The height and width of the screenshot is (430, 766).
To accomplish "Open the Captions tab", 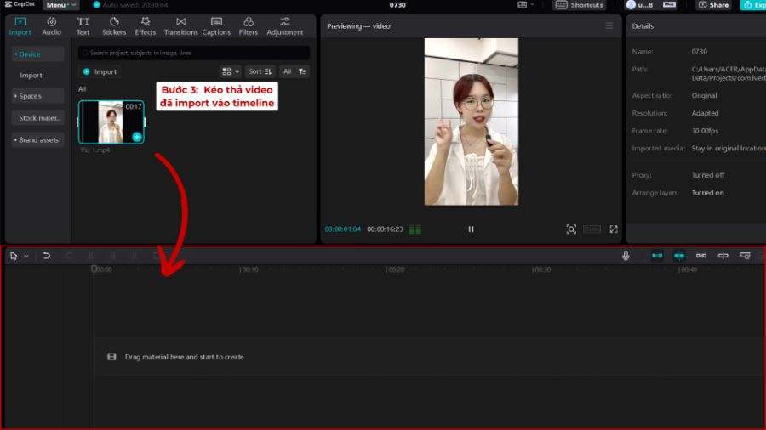I will tap(216, 26).
